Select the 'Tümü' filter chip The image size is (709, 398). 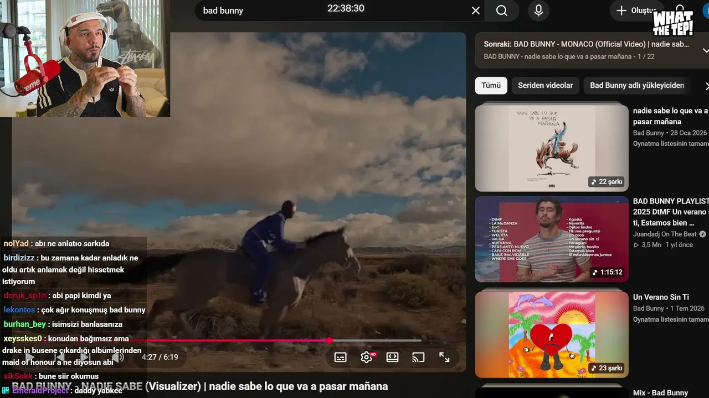(491, 85)
